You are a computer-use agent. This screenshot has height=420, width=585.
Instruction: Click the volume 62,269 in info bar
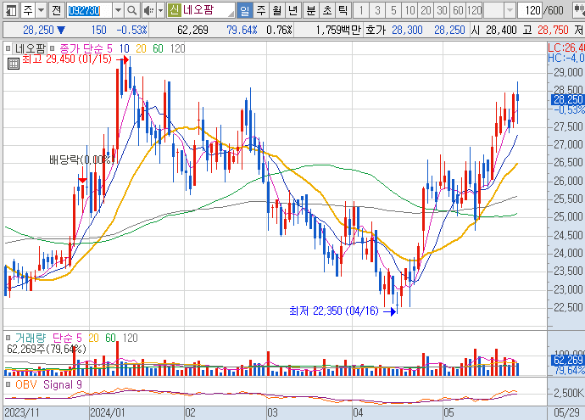coord(192,30)
